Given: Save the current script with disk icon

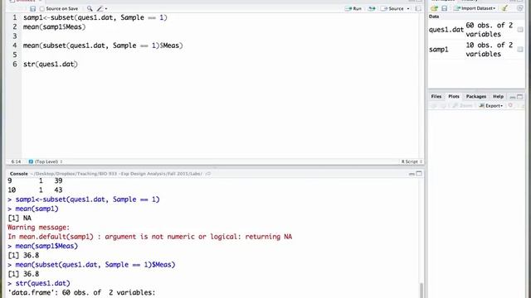Looking at the screenshot, I should [x=32, y=8].
